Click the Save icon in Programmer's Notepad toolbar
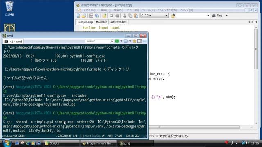 pyautogui.click(x=91, y=16)
